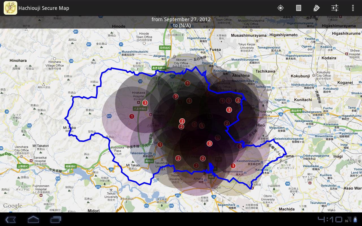Tap the 'Keiohorinouchi' map label
Image resolution: width=362 pixels, height=226 pixels.
tap(248, 161)
